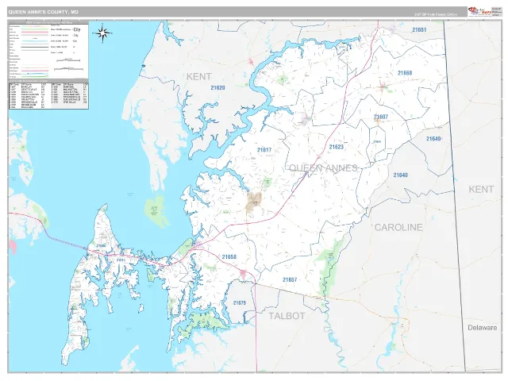Click the "ZIP Code Classic Edition" subtitle
Image resolution: width=508 pixels, height=381 pixels.
[x=436, y=14]
